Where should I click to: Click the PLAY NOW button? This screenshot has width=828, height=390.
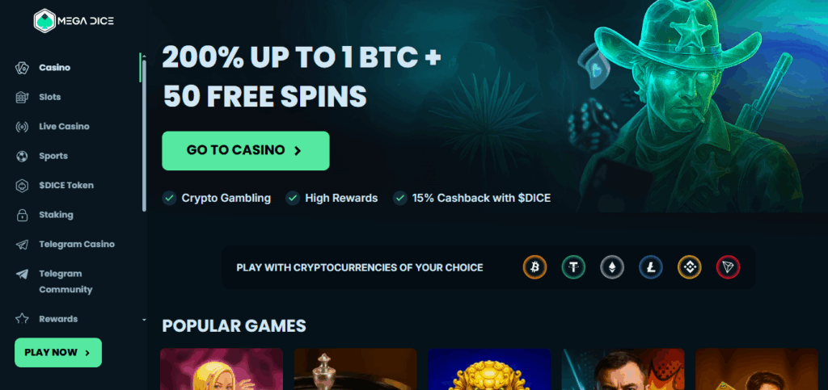pyautogui.click(x=58, y=353)
